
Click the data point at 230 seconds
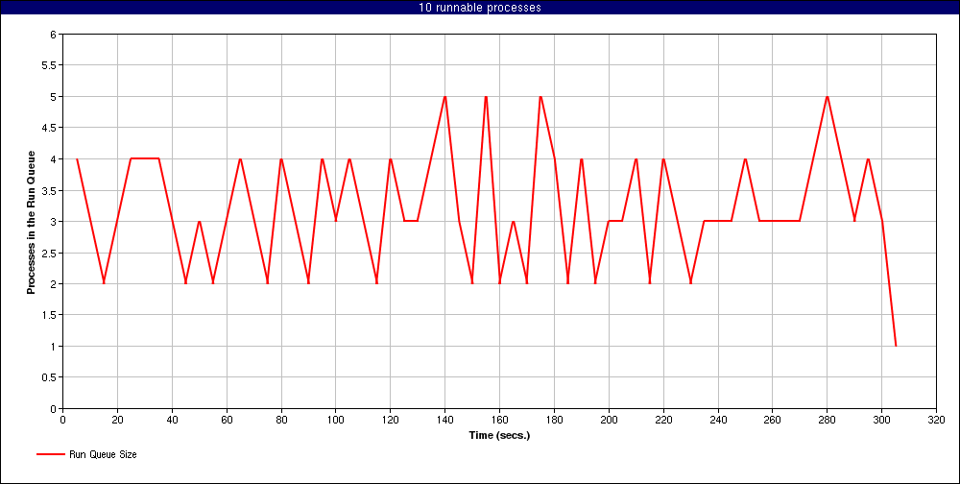[x=690, y=283]
